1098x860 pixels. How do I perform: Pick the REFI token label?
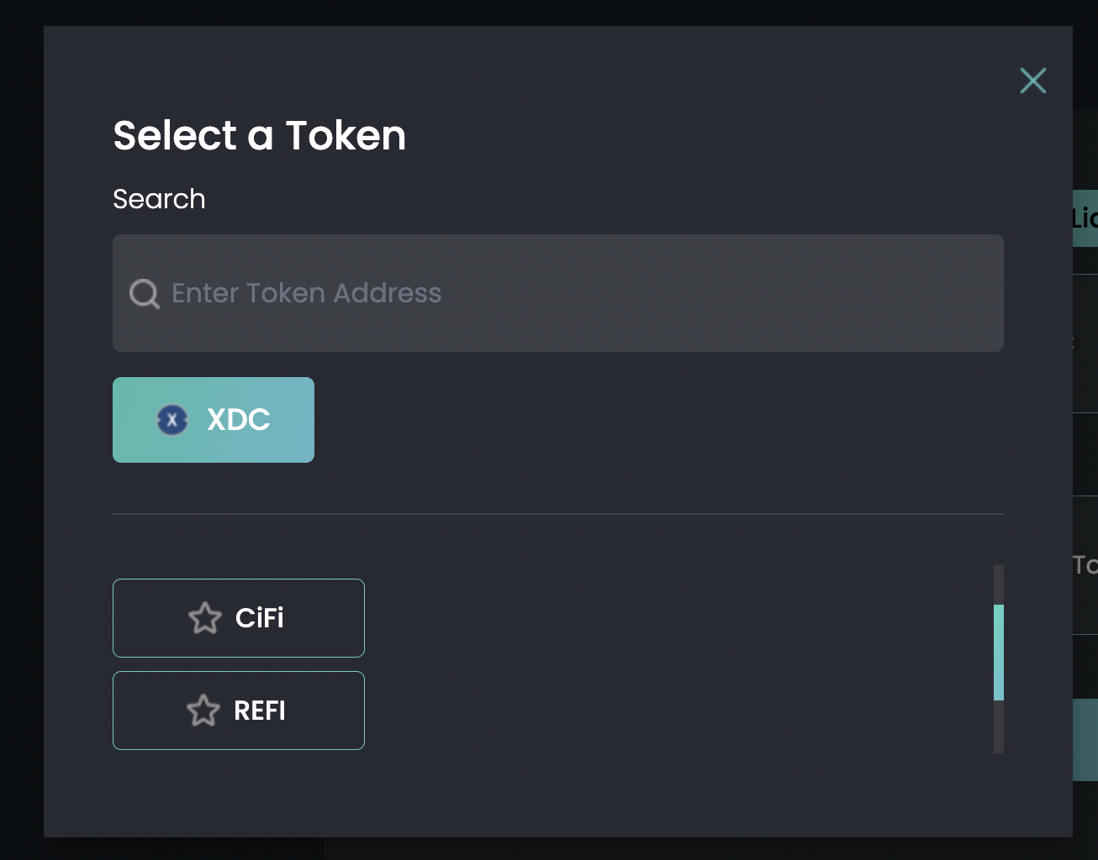[260, 711]
